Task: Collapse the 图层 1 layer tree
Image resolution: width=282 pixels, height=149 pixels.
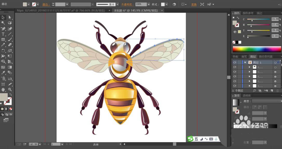Action: click(245, 62)
